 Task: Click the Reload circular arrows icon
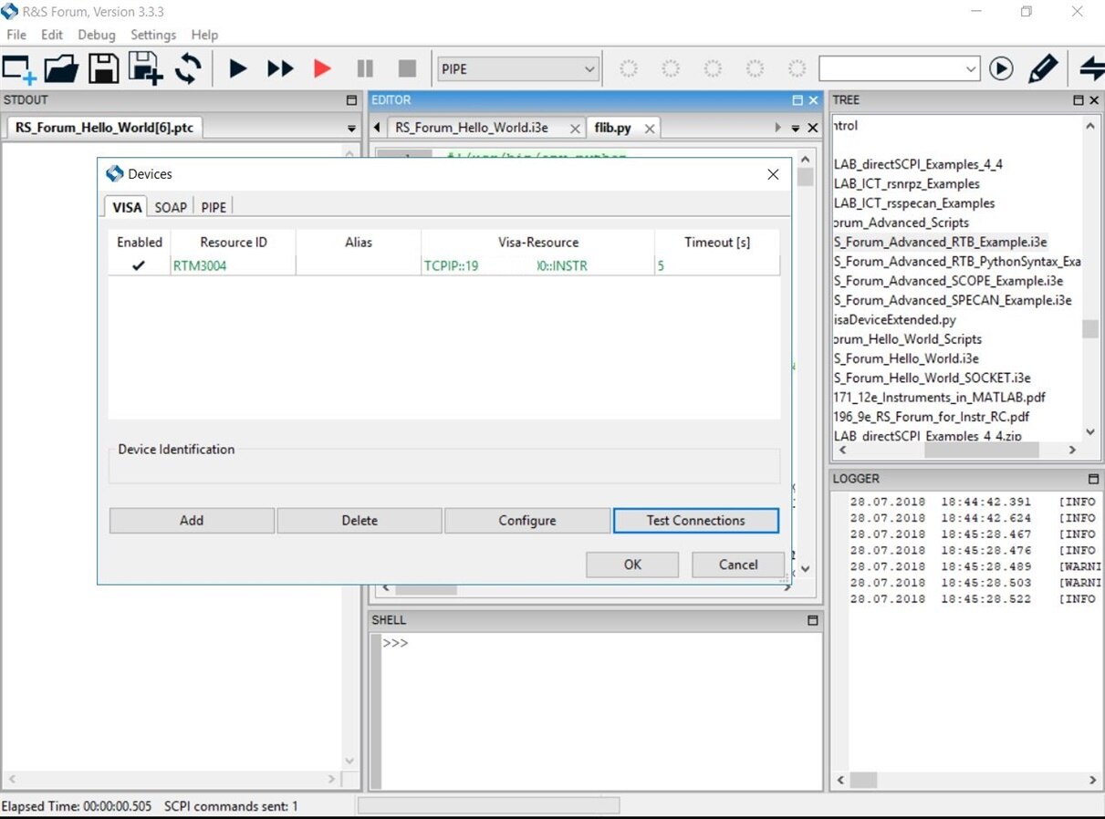(189, 69)
